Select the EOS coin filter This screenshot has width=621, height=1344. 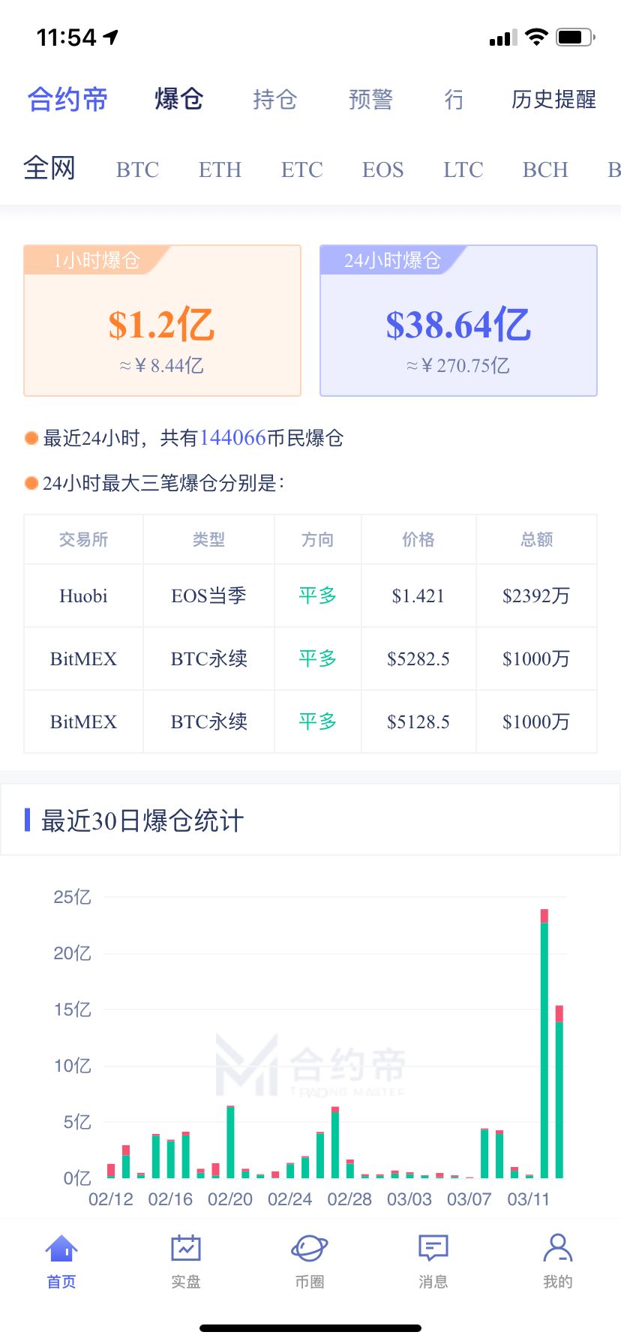click(382, 169)
